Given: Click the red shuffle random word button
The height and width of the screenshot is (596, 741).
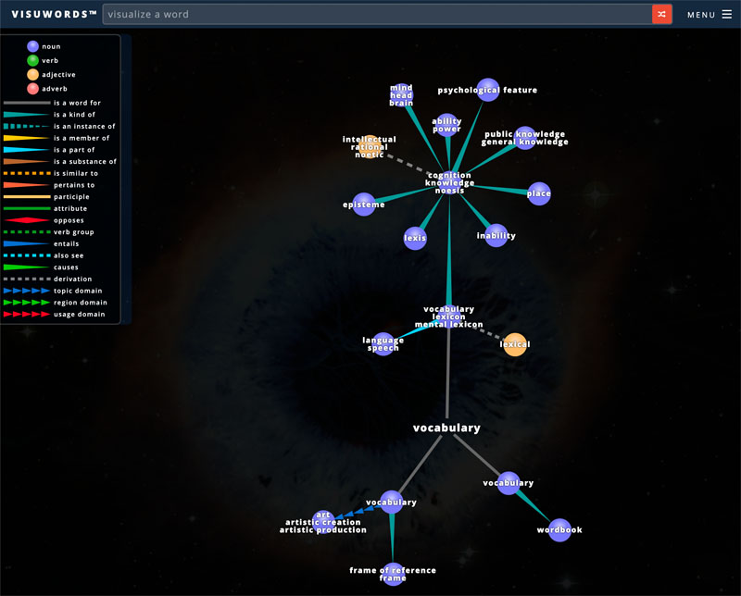Looking at the screenshot, I should pyautogui.click(x=661, y=14).
